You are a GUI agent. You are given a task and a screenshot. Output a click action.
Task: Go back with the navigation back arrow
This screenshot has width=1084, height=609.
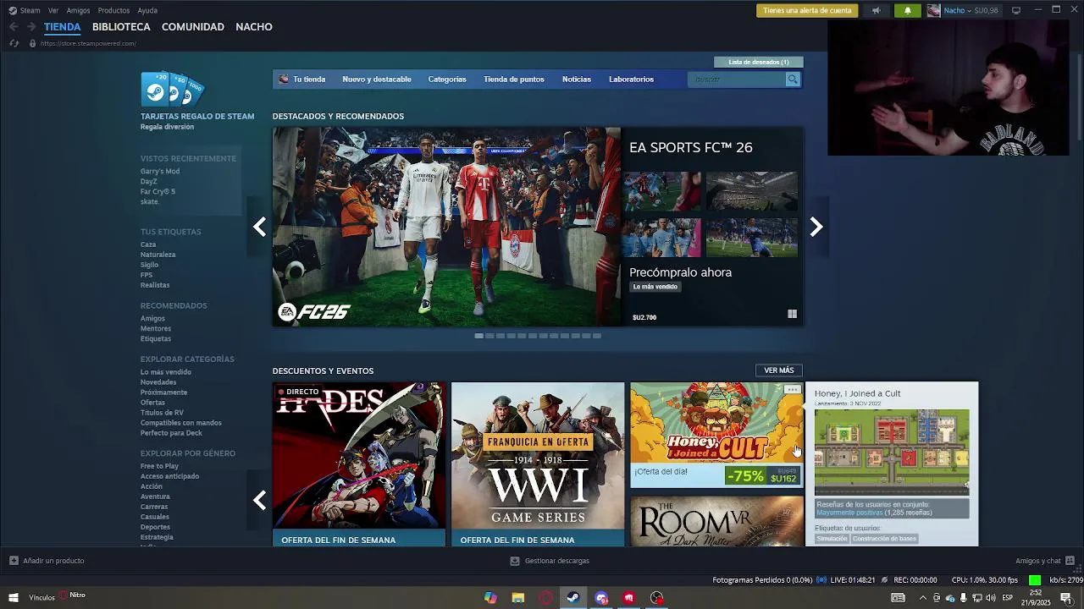pyautogui.click(x=14, y=27)
